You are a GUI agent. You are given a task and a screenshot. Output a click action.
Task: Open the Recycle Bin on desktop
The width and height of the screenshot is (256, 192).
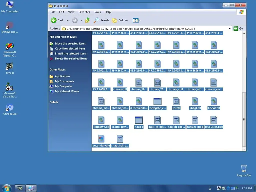[244, 170]
